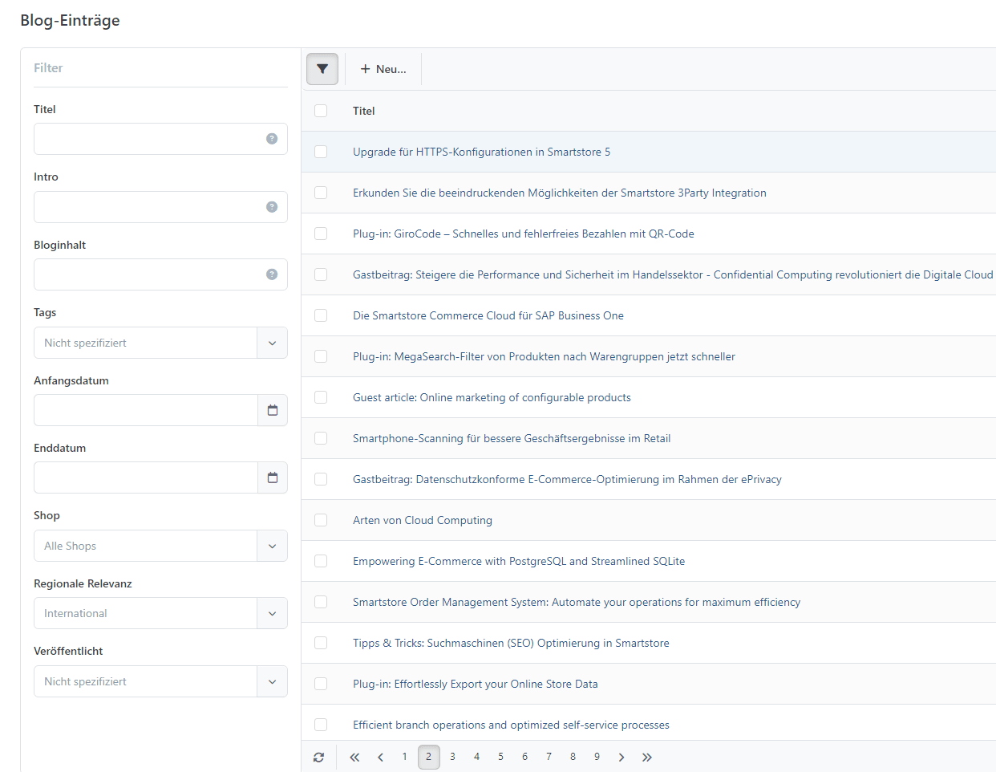Viewport: 996px width, 772px height.
Task: Click into the Bloginhalt filter field
Action: coord(148,274)
